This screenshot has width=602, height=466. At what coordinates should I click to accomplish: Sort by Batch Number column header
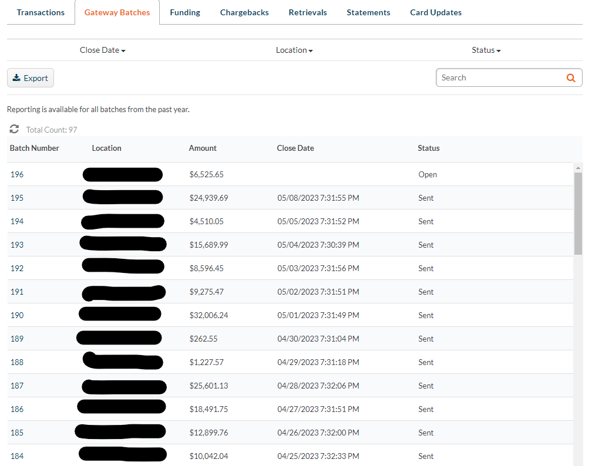(x=35, y=148)
